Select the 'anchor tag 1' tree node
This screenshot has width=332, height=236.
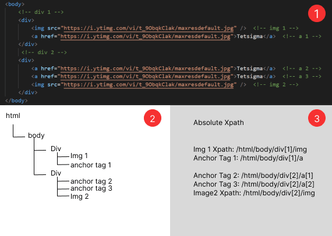coord(91,165)
